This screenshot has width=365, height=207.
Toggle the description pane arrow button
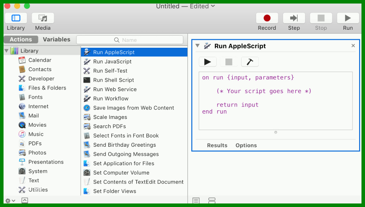[25, 200]
